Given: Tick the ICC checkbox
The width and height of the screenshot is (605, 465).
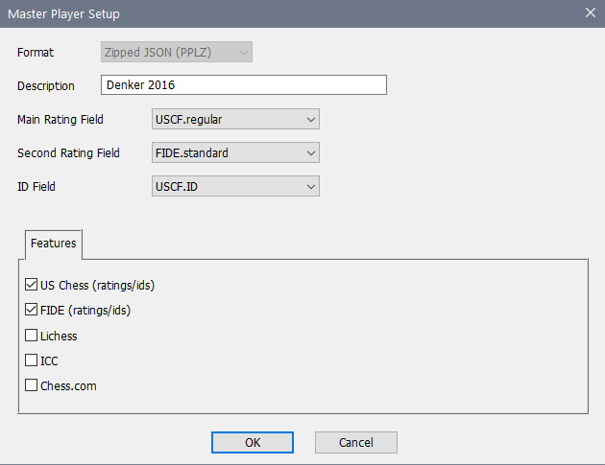Looking at the screenshot, I should pyautogui.click(x=31, y=360).
